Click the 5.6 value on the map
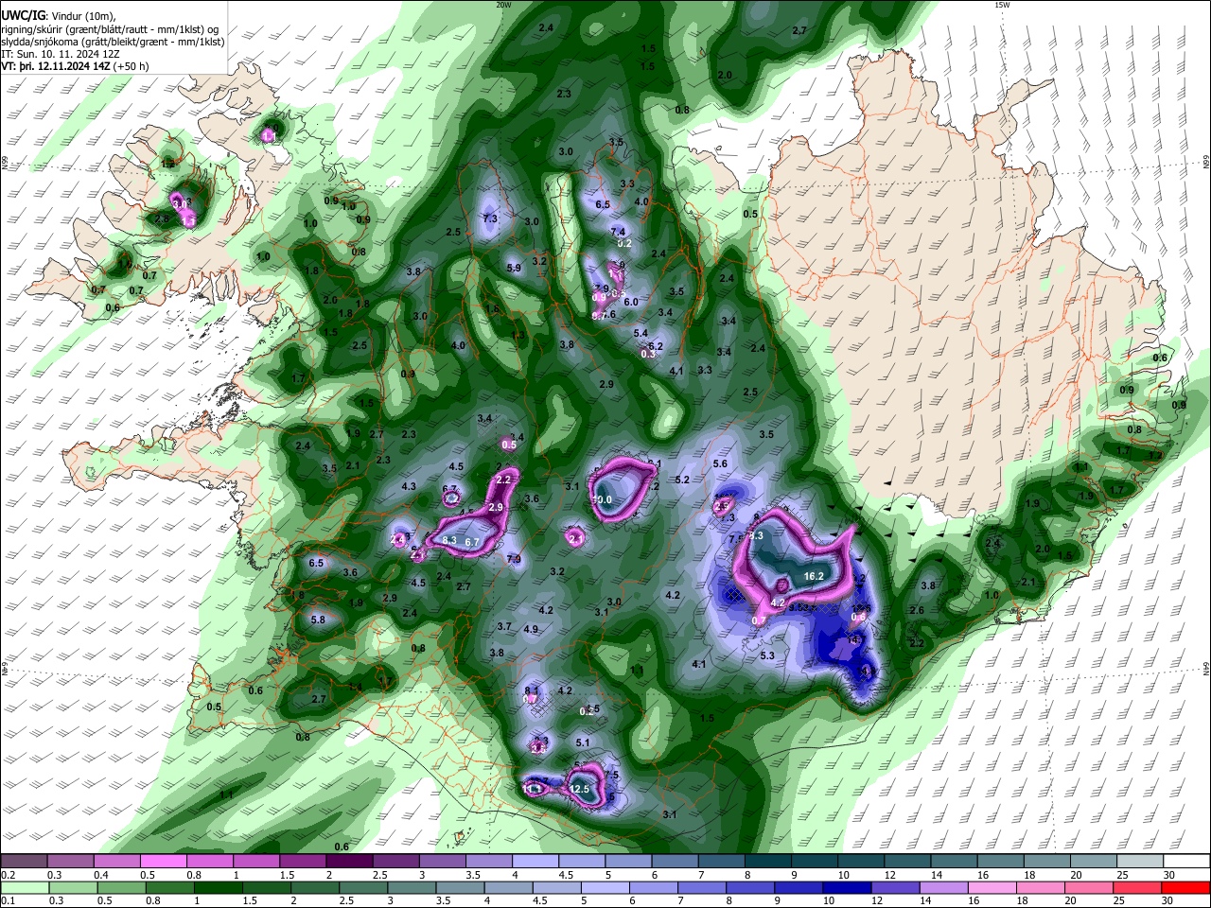The image size is (1211, 908). click(x=720, y=463)
